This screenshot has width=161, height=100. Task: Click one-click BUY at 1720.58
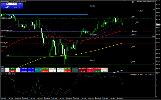click(x=17, y=7)
